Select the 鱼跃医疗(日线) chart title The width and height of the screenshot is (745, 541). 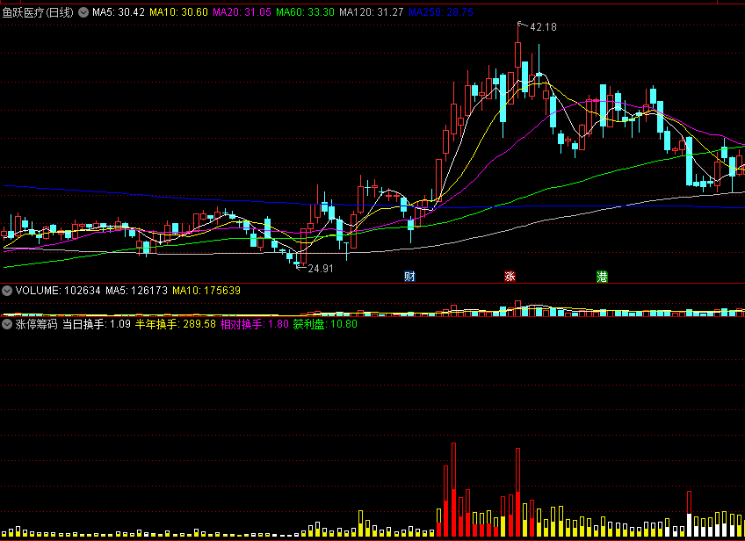coord(38,12)
